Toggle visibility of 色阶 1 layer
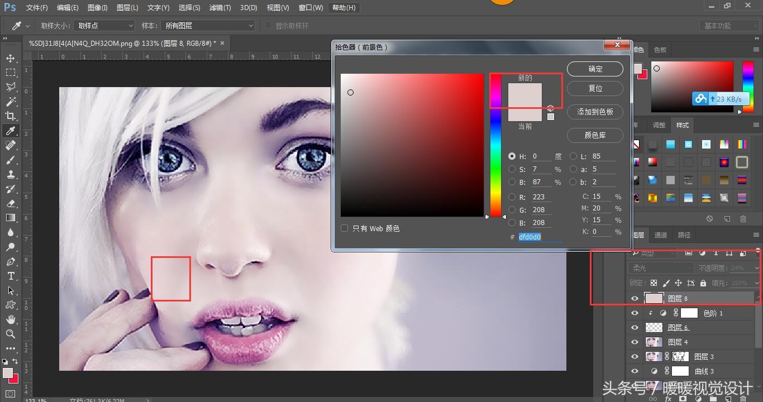763x402 pixels. [x=635, y=313]
